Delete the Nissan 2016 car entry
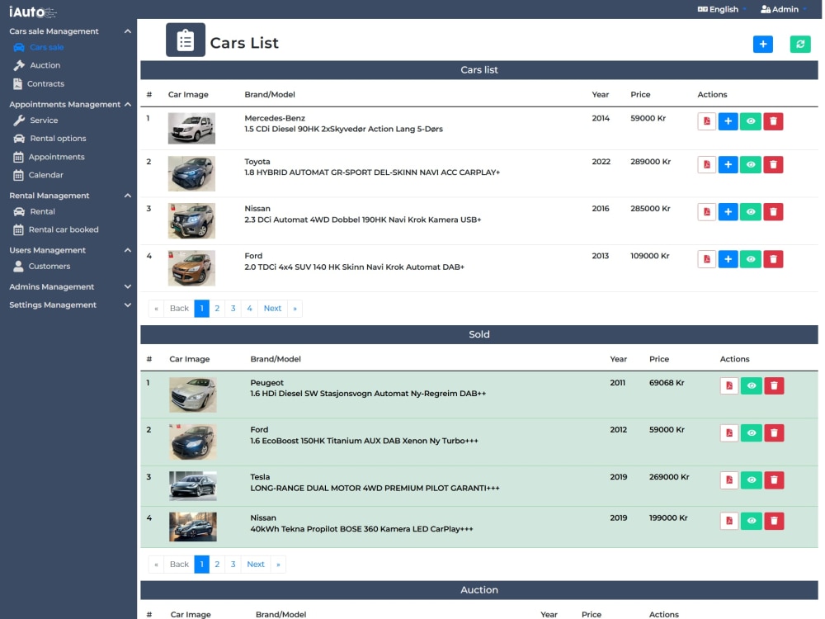Viewport: 825px width, 619px height. [x=773, y=211]
